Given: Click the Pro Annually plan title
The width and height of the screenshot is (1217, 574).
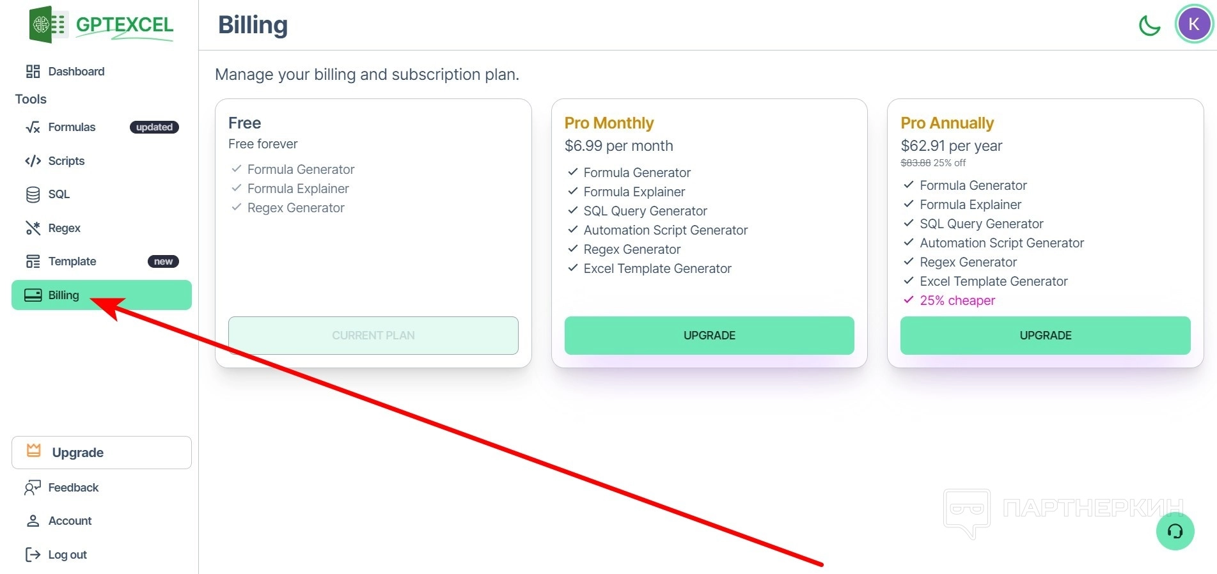Looking at the screenshot, I should coord(947,123).
